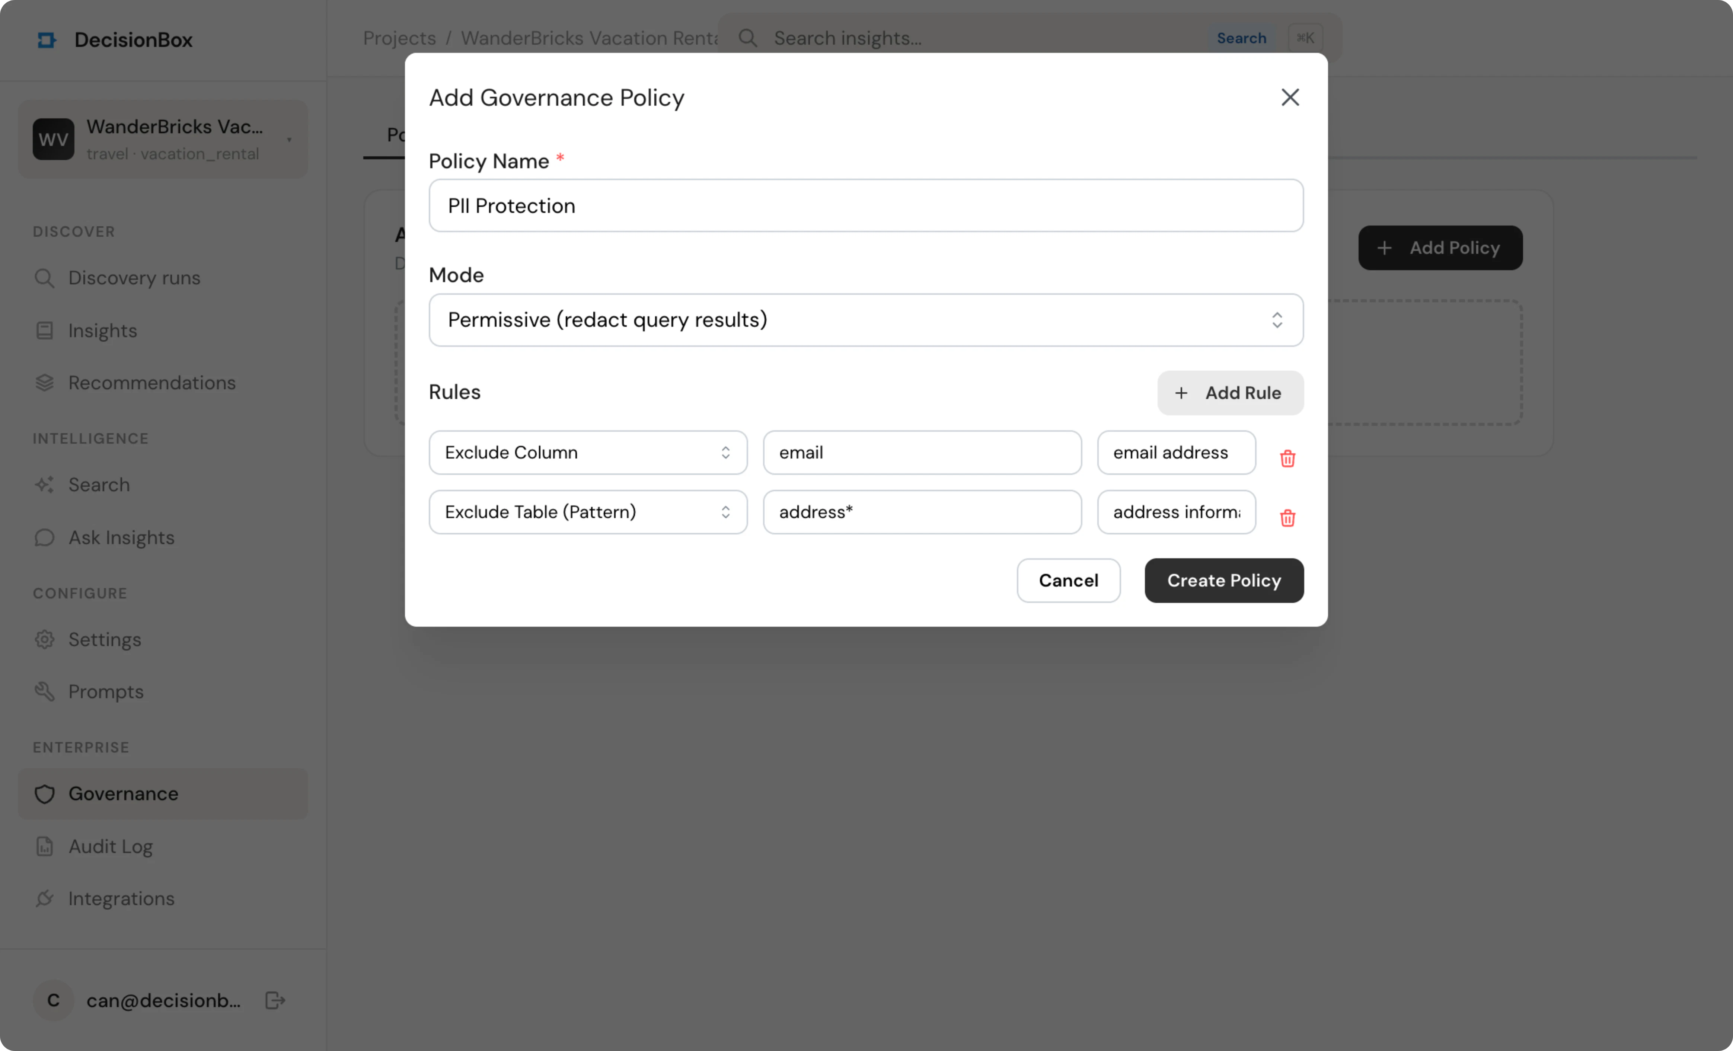1733x1051 pixels.
Task: Change the Exclude Column rule type
Action: point(588,452)
